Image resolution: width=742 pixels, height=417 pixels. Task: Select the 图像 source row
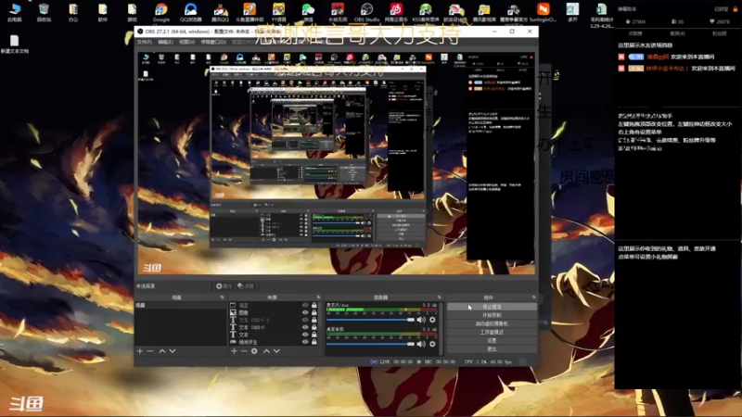pos(274,312)
